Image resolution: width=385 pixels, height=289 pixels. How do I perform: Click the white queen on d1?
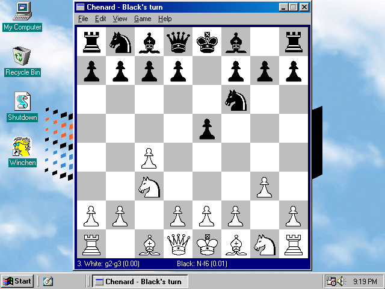pyautogui.click(x=178, y=244)
